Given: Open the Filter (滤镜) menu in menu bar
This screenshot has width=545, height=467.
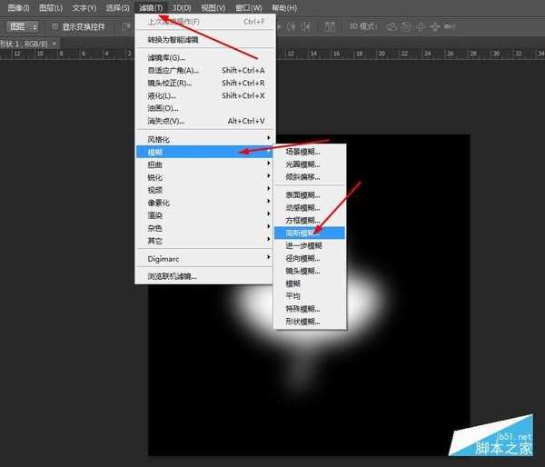Looking at the screenshot, I should (151, 8).
